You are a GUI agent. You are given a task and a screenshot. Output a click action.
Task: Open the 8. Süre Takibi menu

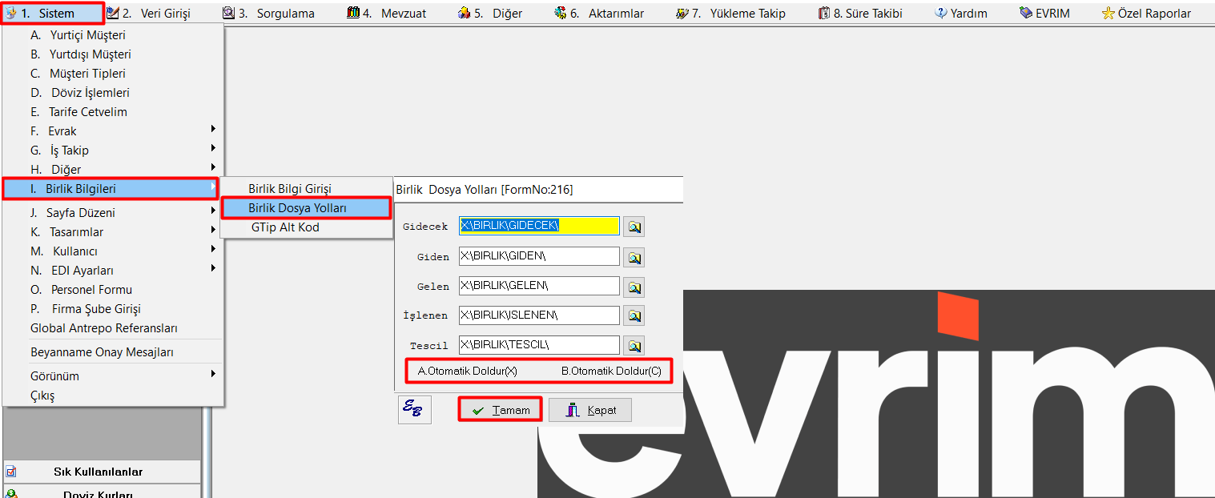860,13
